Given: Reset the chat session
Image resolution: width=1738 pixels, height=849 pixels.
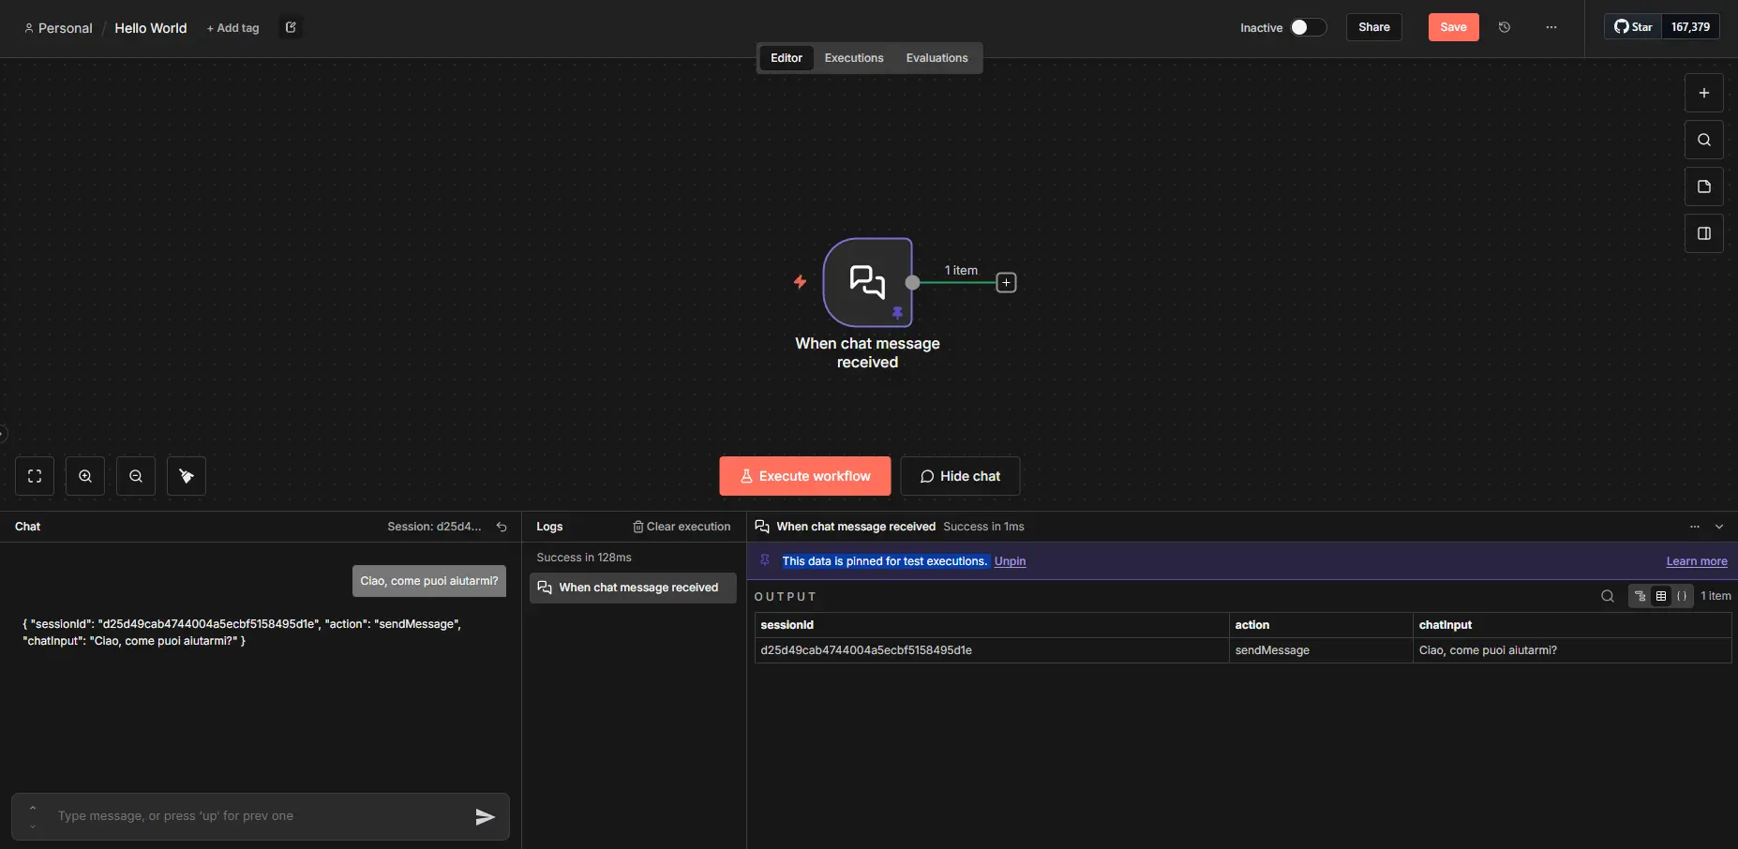Looking at the screenshot, I should (x=502, y=527).
